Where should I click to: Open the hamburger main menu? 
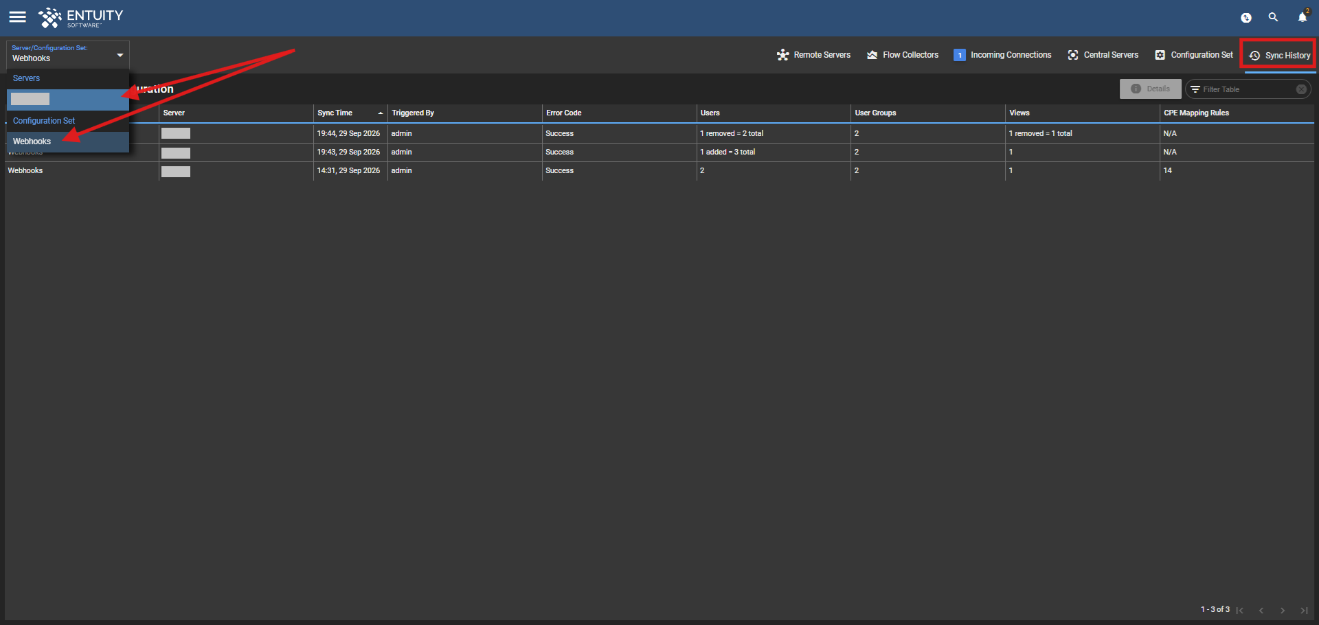pos(17,17)
